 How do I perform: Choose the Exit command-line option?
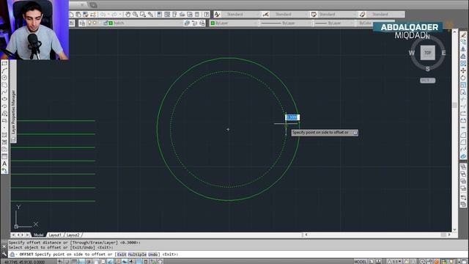122,254
